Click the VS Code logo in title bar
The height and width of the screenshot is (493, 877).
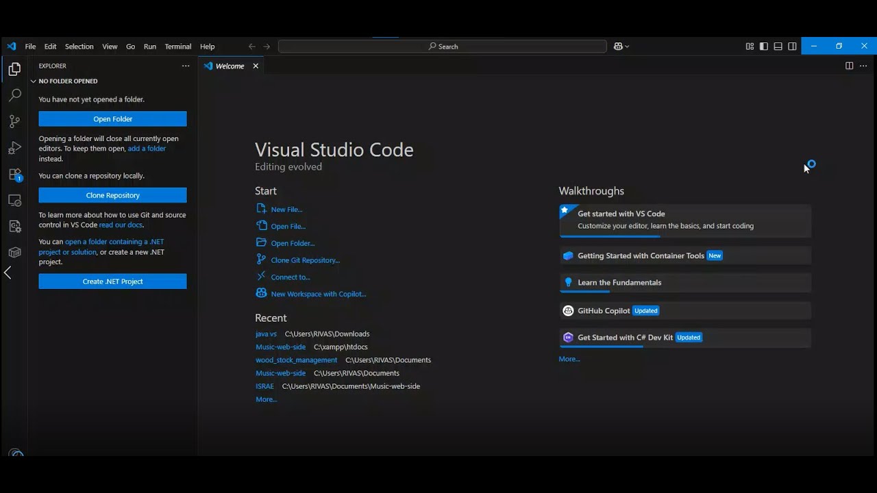point(12,47)
